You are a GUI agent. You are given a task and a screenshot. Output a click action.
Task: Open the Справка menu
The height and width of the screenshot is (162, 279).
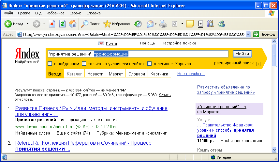click(94, 13)
